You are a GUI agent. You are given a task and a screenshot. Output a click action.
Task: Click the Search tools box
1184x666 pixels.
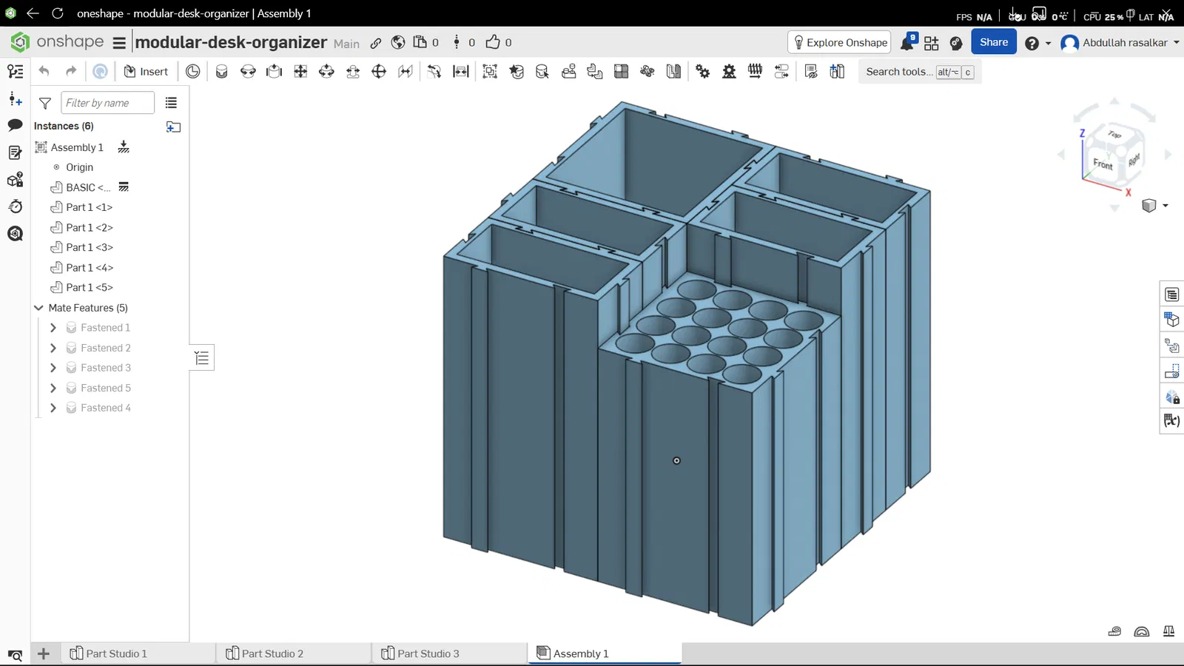[x=920, y=72]
